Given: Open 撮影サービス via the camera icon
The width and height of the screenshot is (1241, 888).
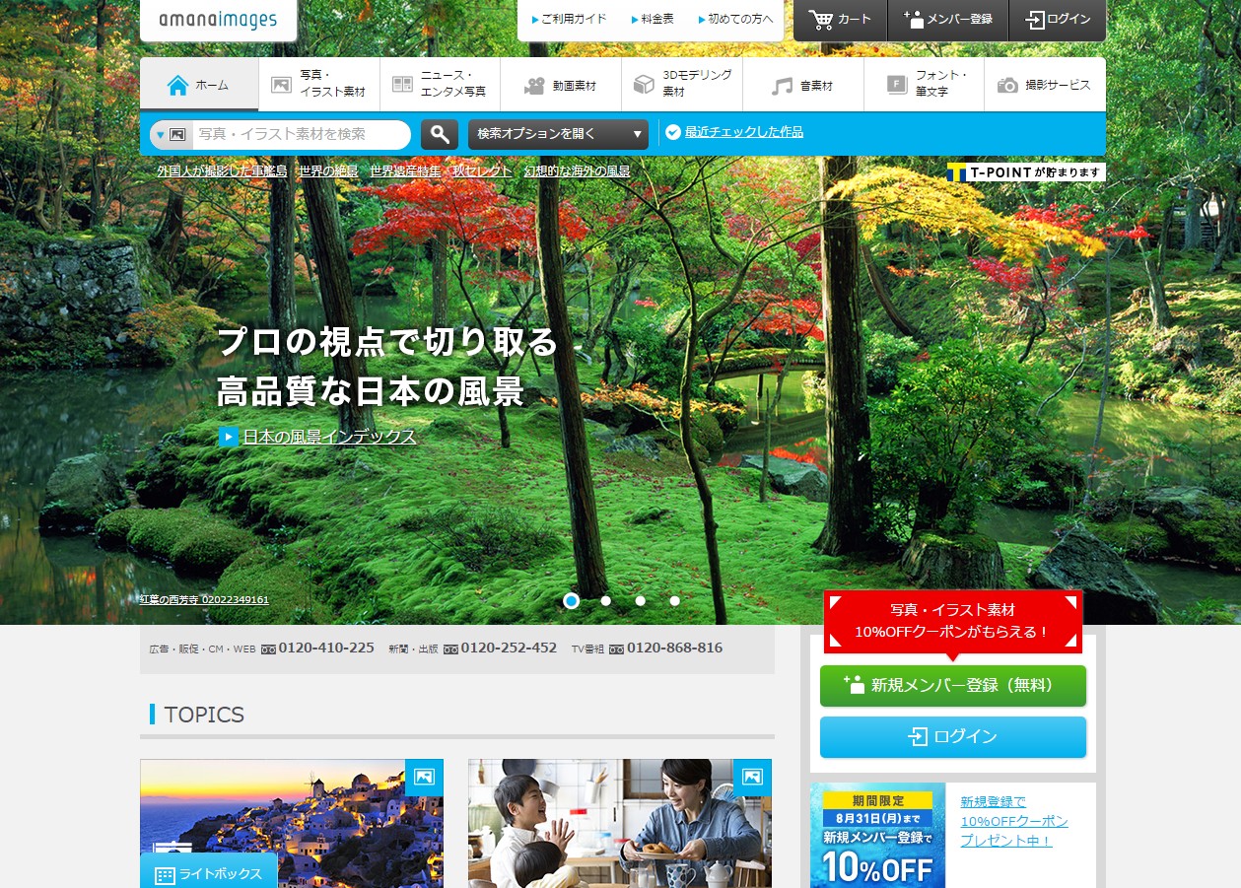Looking at the screenshot, I should [1007, 85].
